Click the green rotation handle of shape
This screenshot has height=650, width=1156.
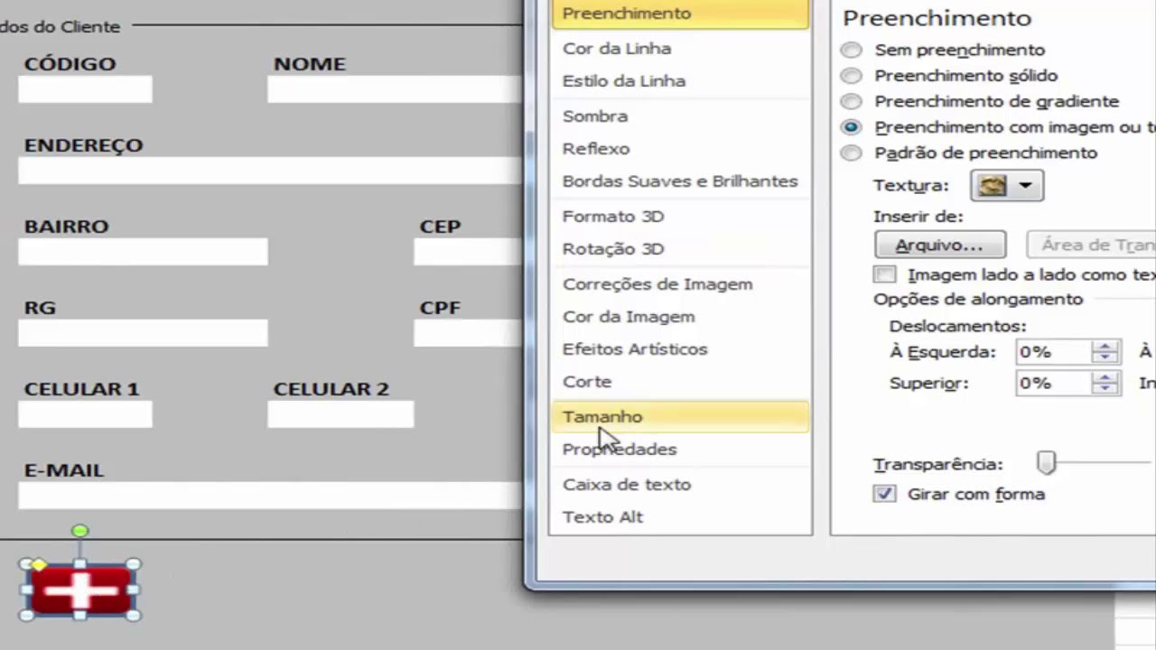click(x=79, y=532)
